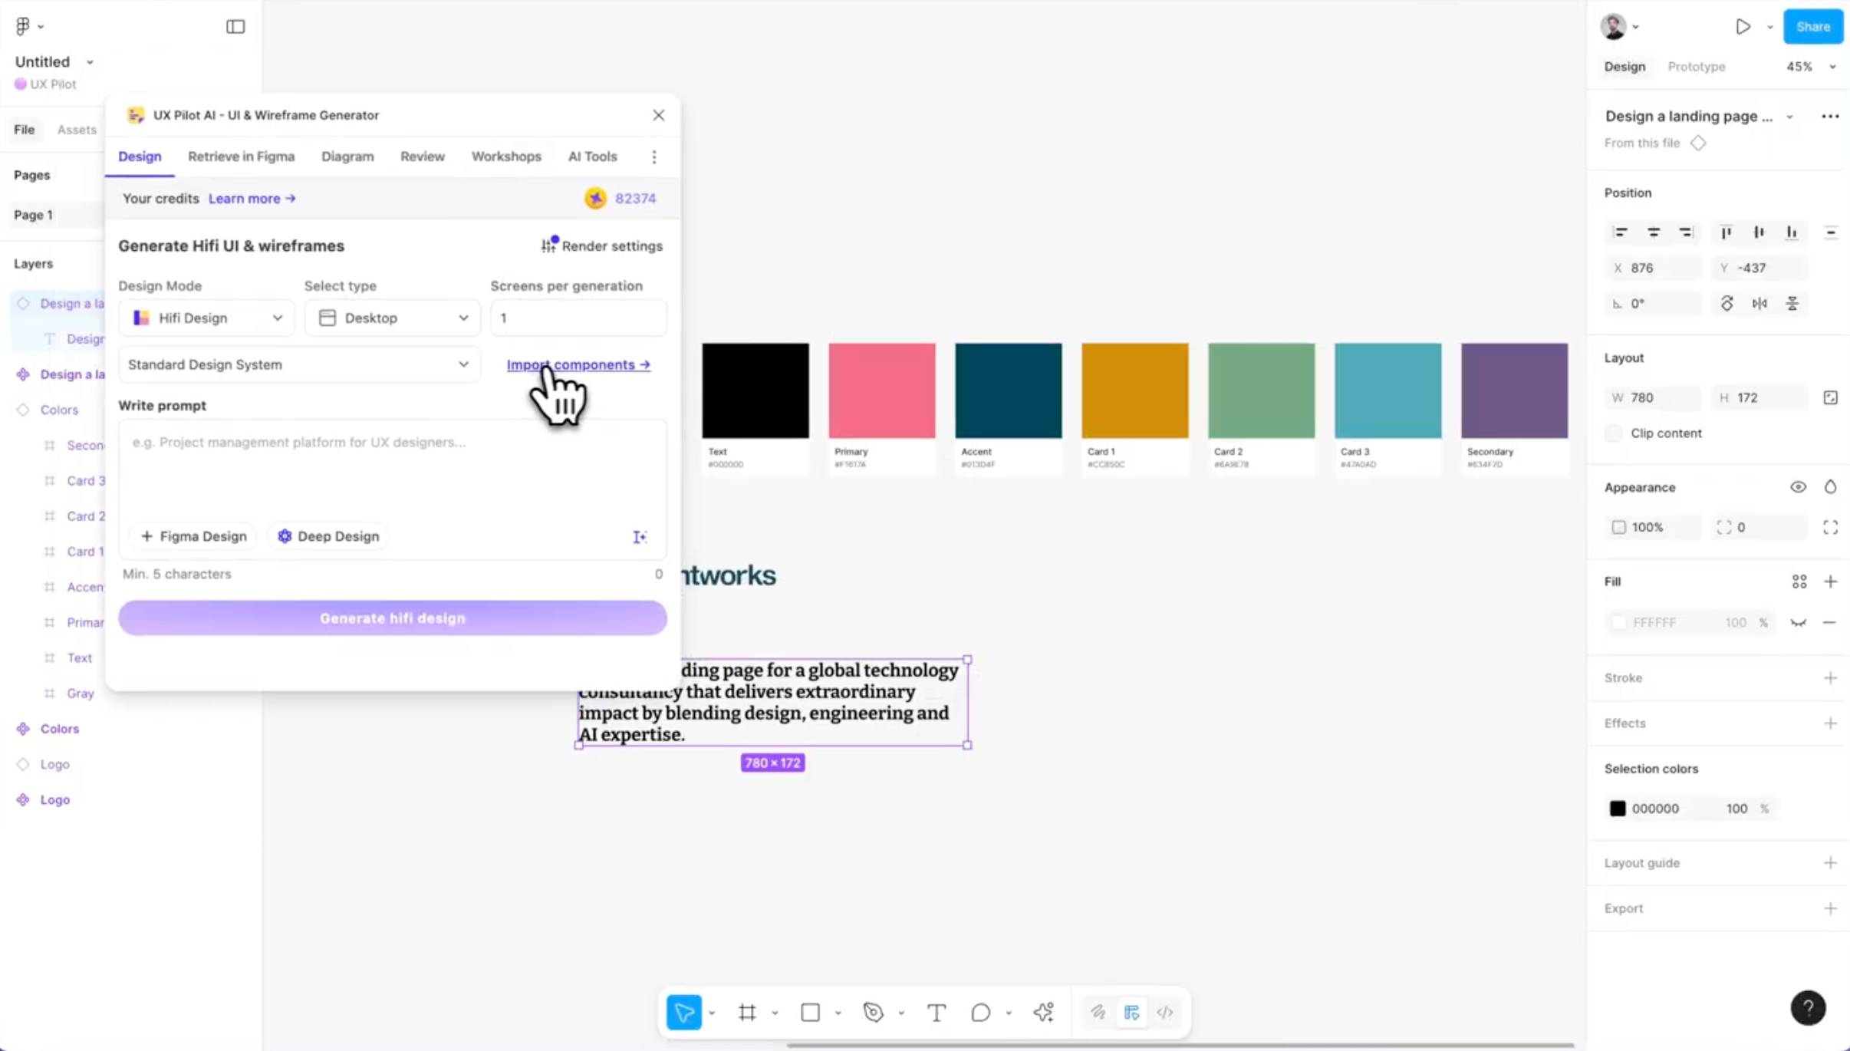Click align left icon in Position

click(x=1620, y=232)
